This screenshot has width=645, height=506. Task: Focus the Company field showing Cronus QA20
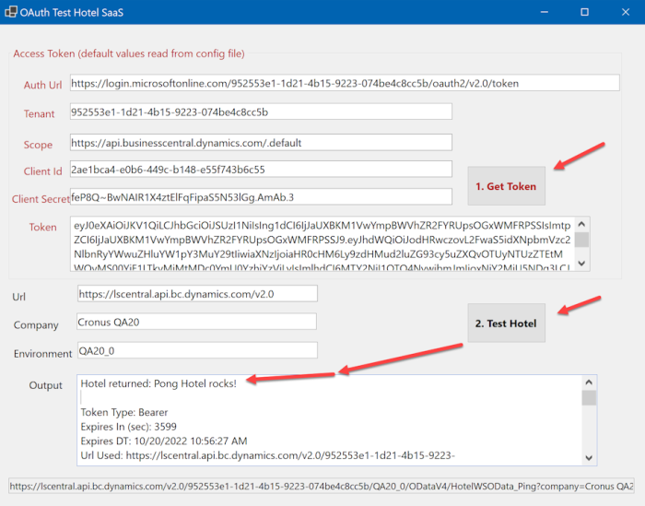pyautogui.click(x=196, y=322)
